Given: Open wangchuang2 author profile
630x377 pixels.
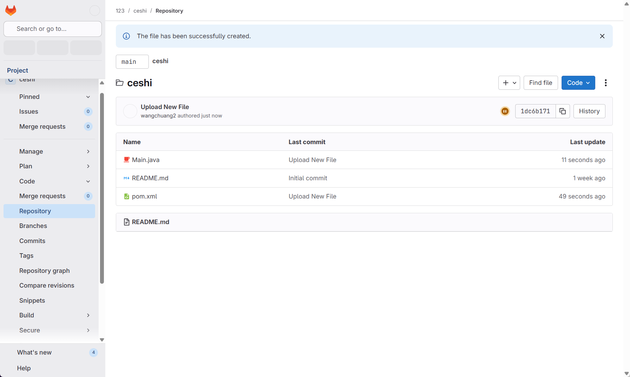Looking at the screenshot, I should [x=158, y=116].
